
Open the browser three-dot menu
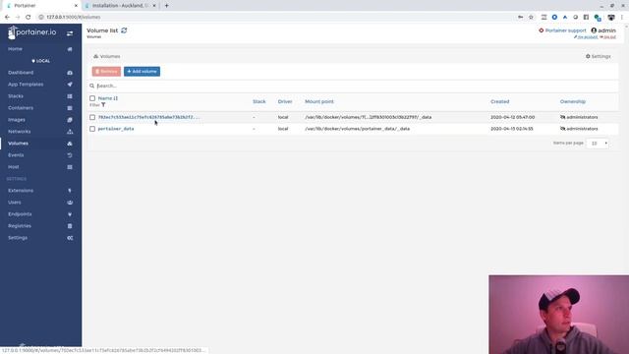(622, 18)
